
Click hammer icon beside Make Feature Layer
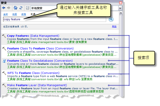(4, 85)
